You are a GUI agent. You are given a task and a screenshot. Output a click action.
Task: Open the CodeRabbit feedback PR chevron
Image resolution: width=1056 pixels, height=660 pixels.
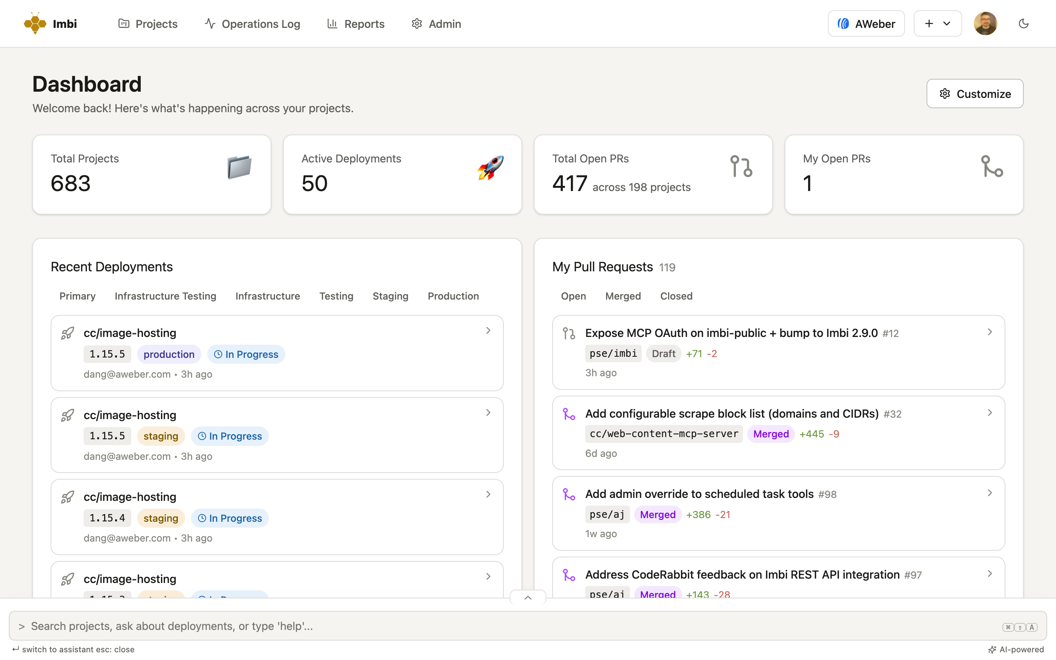coord(990,573)
